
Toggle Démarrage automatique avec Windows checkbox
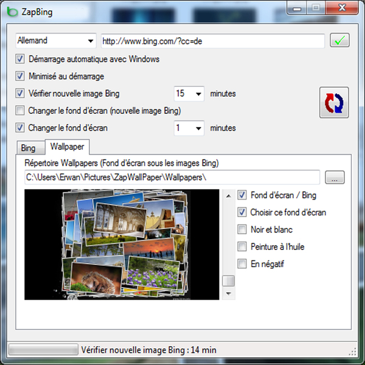click(x=20, y=59)
